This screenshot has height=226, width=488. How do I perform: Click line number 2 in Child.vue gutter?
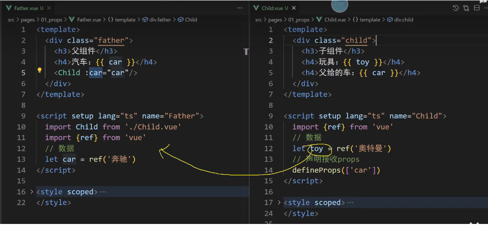point(271,40)
